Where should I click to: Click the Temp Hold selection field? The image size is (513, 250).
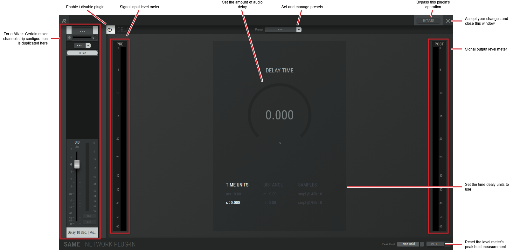408,244
